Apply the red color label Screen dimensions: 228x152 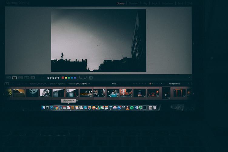63,78
